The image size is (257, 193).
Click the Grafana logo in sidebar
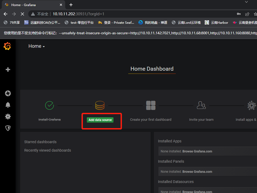(x=7, y=46)
